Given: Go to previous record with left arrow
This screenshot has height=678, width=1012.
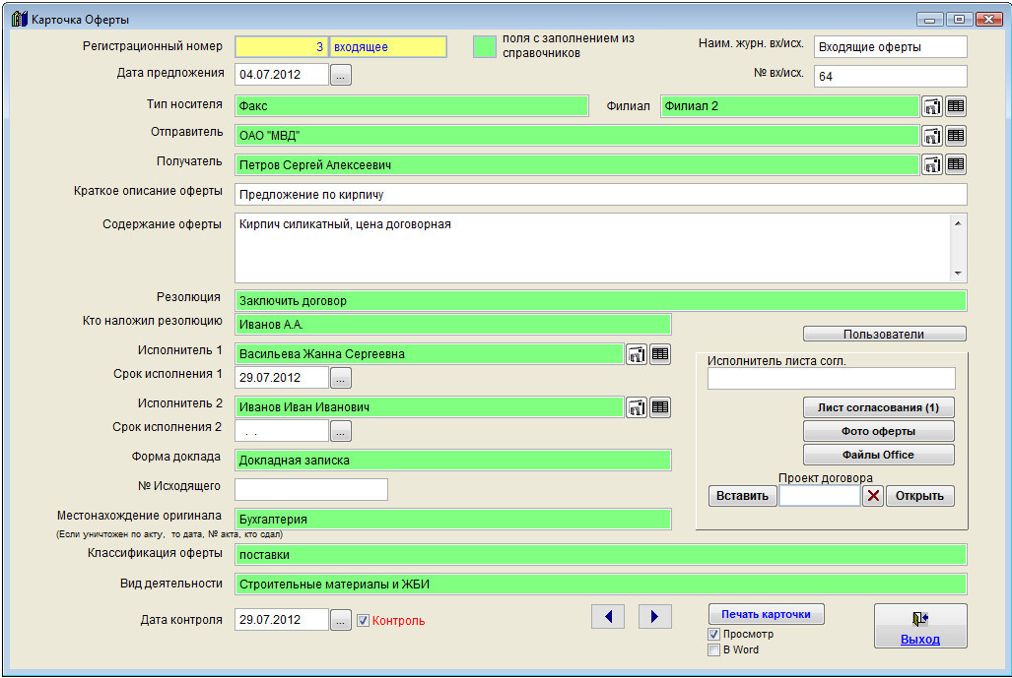Looking at the screenshot, I should pyautogui.click(x=608, y=616).
